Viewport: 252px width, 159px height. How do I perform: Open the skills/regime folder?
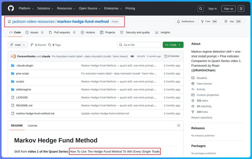pos(23,90)
